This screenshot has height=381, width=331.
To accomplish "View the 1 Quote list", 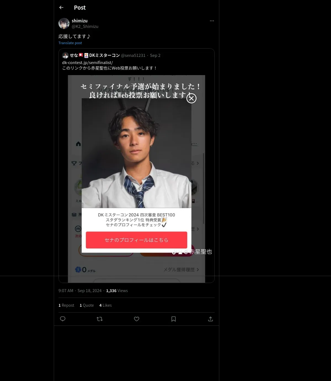I will [x=87, y=305].
